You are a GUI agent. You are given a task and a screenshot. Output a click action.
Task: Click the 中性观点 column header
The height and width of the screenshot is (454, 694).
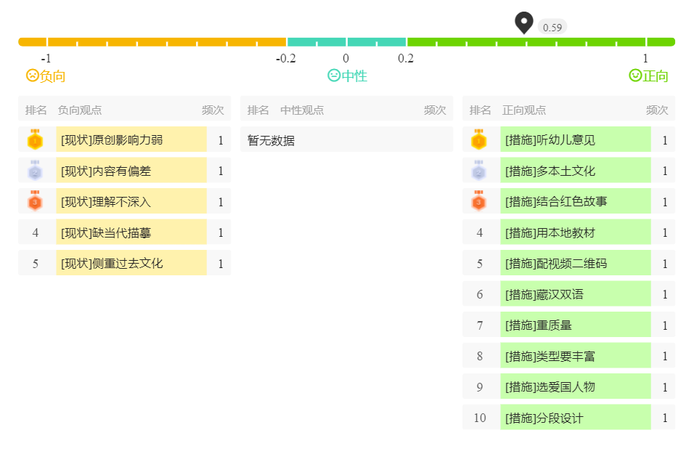[x=302, y=110]
